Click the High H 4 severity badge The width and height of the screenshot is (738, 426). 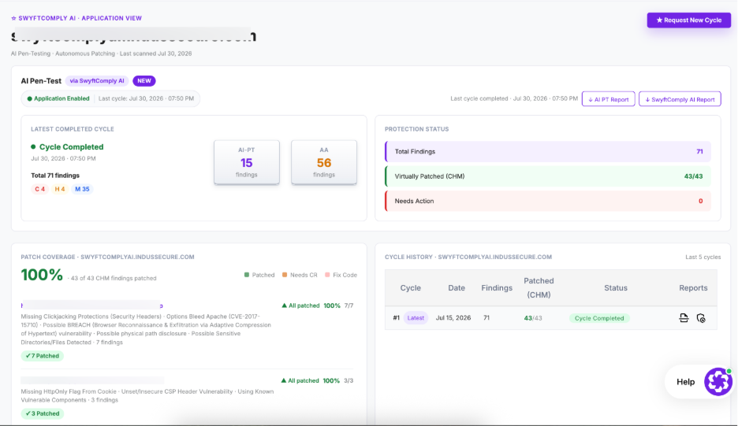click(59, 189)
